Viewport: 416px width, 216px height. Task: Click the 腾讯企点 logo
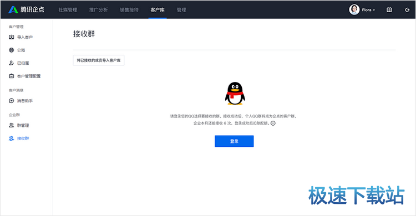coord(26,9)
